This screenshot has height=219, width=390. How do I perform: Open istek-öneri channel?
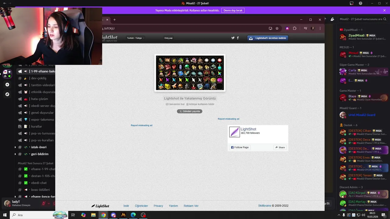[x=36, y=147]
